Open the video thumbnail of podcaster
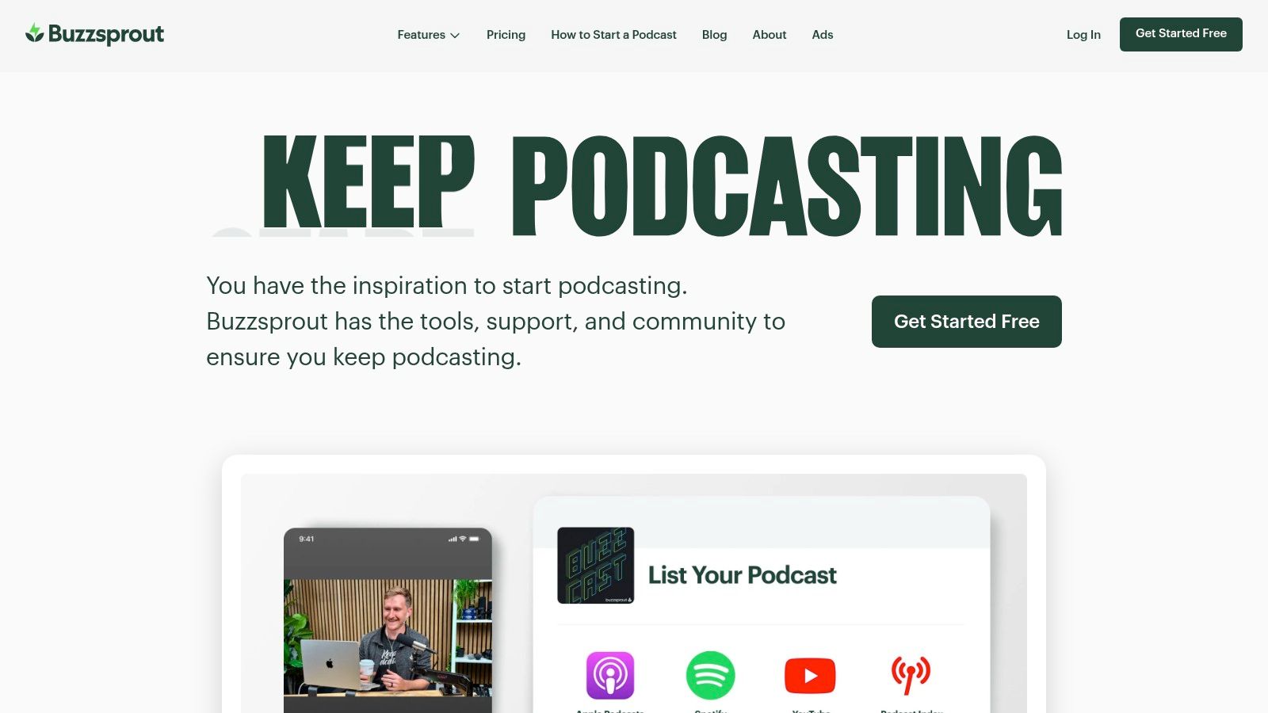The image size is (1268, 713). 388,638
